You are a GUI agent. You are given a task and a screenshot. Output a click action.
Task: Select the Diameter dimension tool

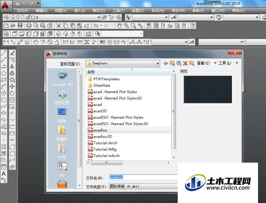[x=50, y=42]
